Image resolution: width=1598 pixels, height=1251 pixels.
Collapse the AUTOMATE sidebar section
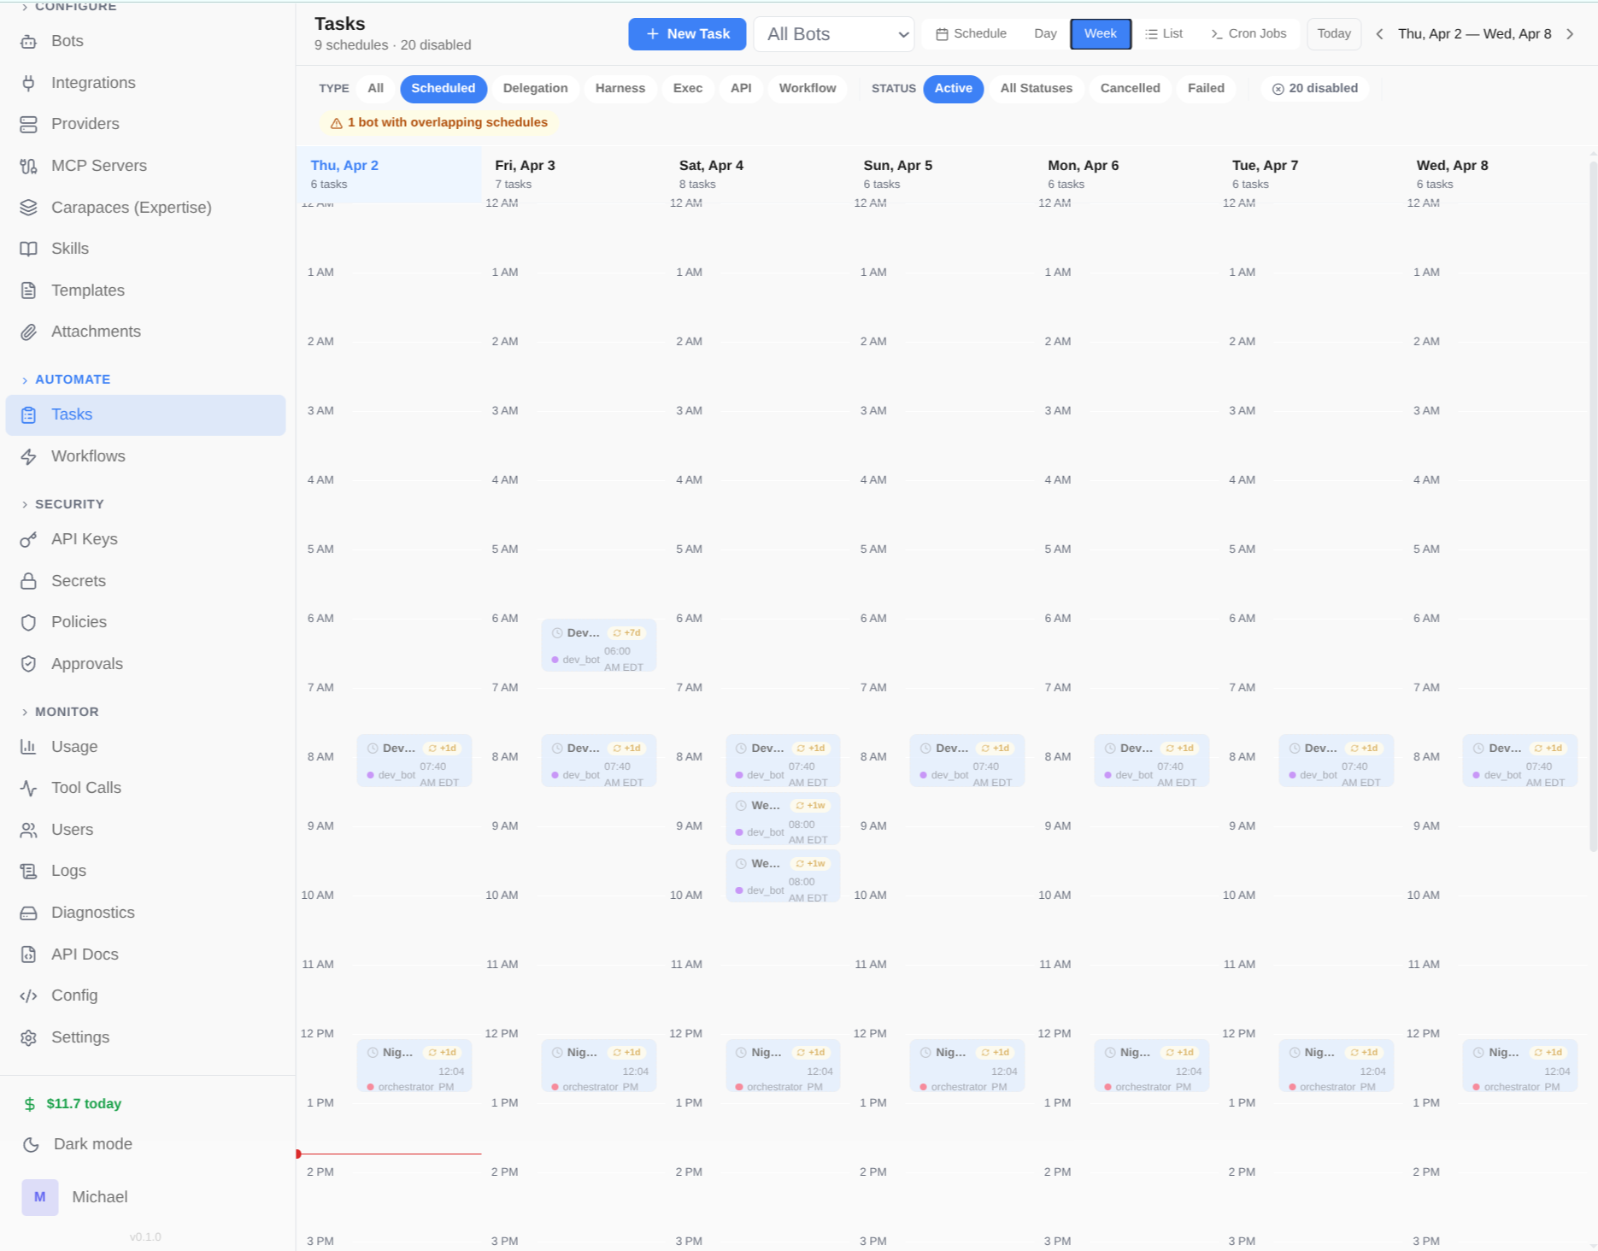73,379
